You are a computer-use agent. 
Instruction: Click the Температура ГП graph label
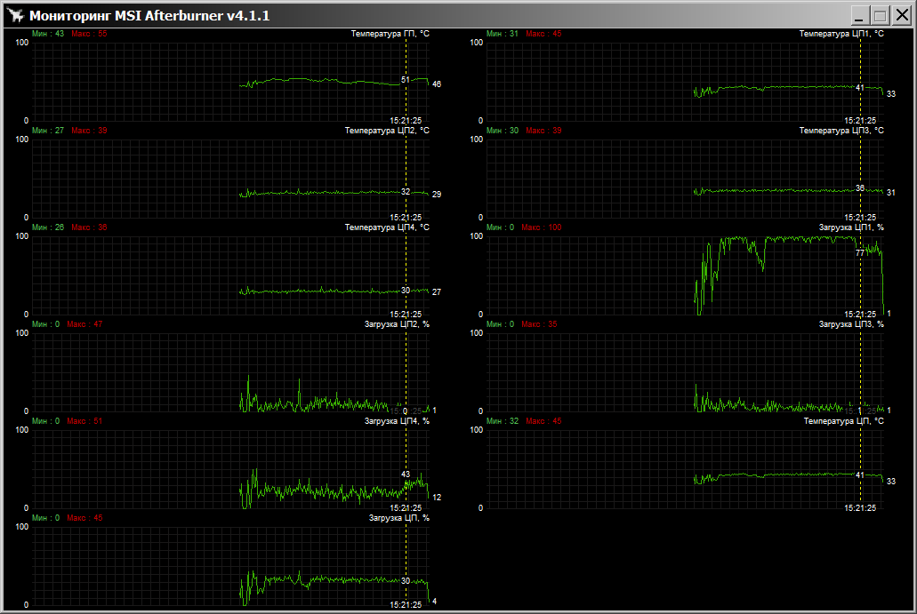[x=390, y=34]
